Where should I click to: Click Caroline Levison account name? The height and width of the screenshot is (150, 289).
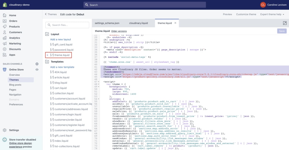277,5
